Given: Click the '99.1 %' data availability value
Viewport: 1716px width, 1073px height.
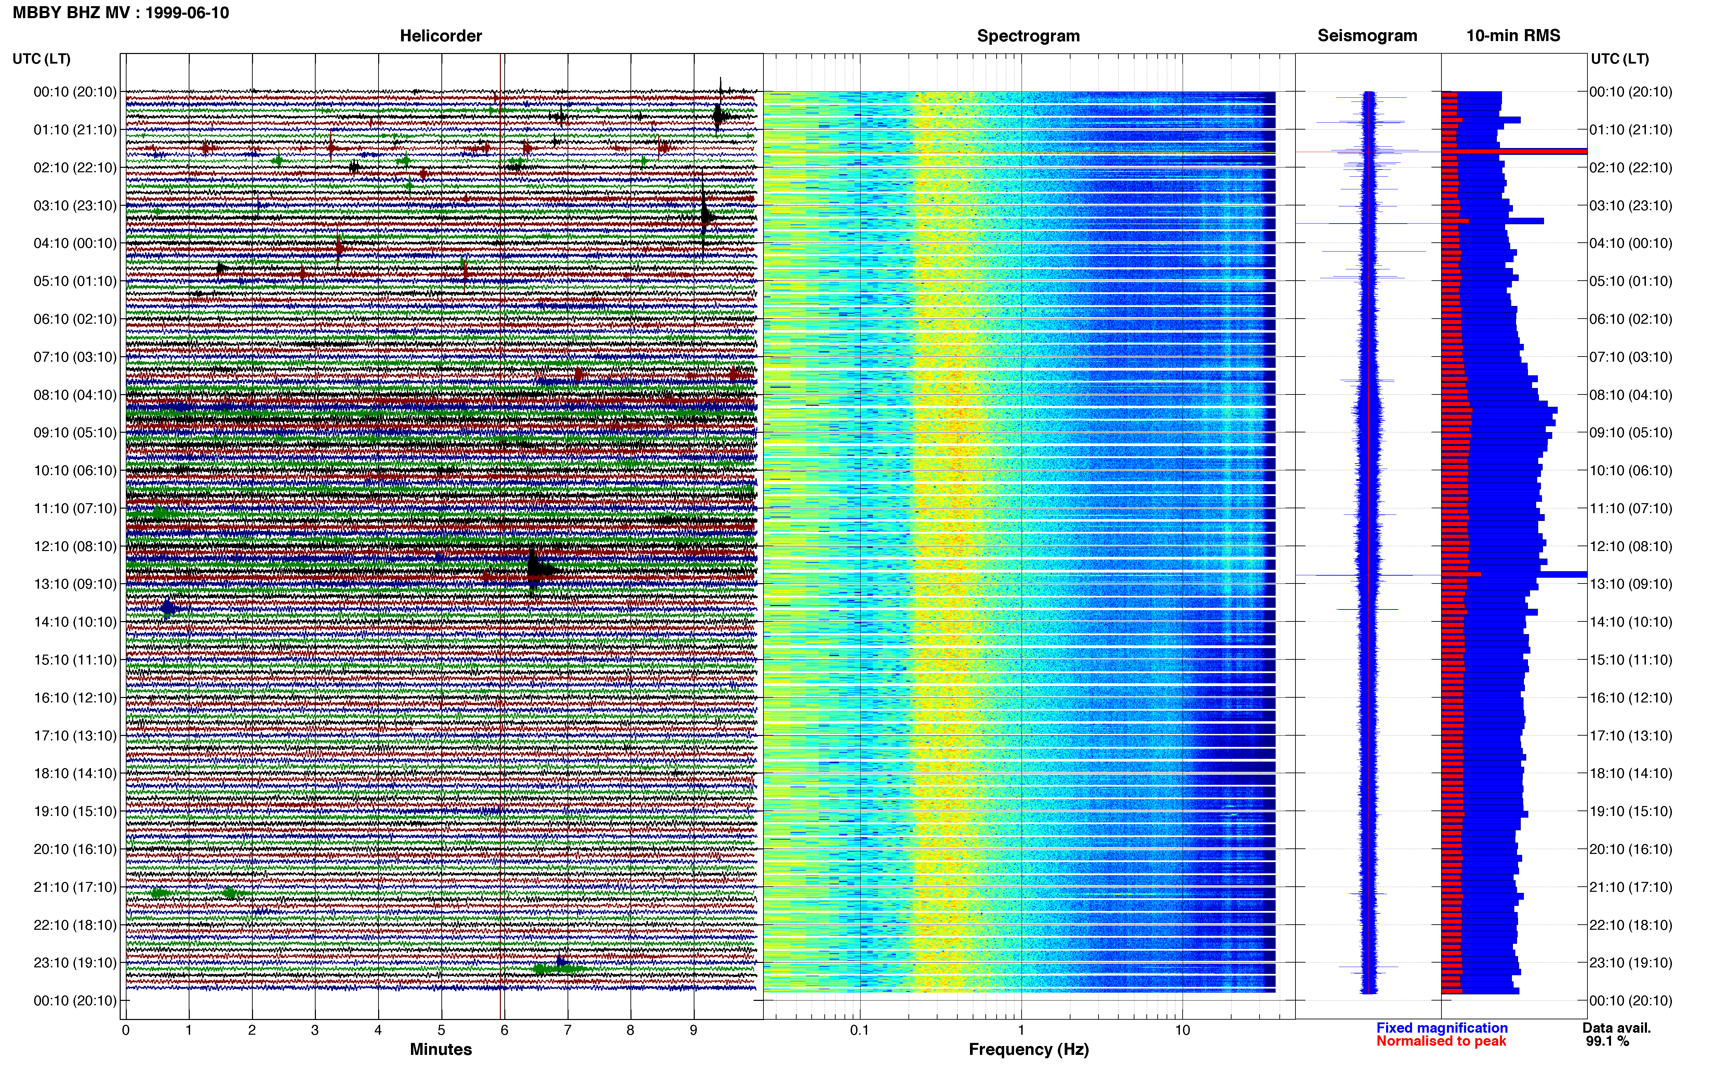Looking at the screenshot, I should click(1607, 1041).
